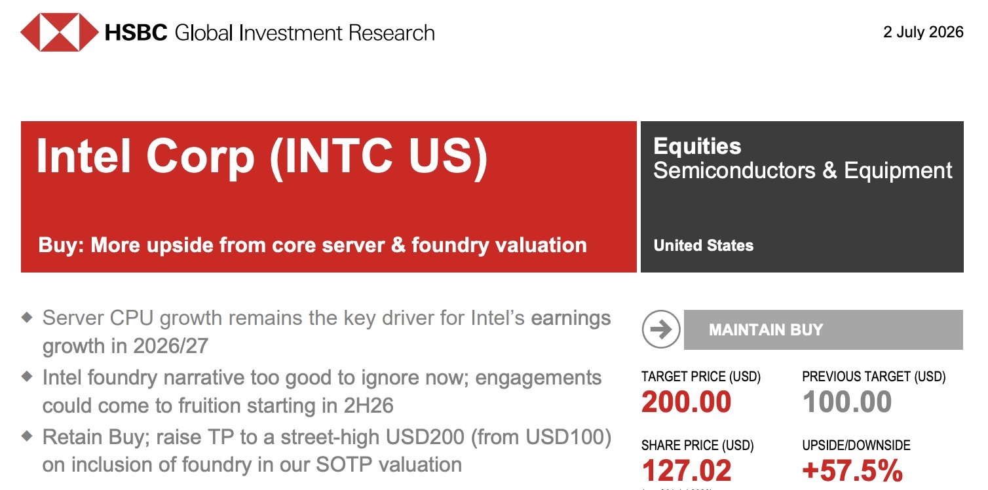Click the United States region label
This screenshot has height=490, width=988.
pyautogui.click(x=704, y=246)
